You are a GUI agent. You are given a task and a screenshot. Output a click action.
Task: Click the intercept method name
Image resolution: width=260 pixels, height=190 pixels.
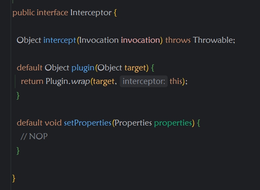click(59, 40)
